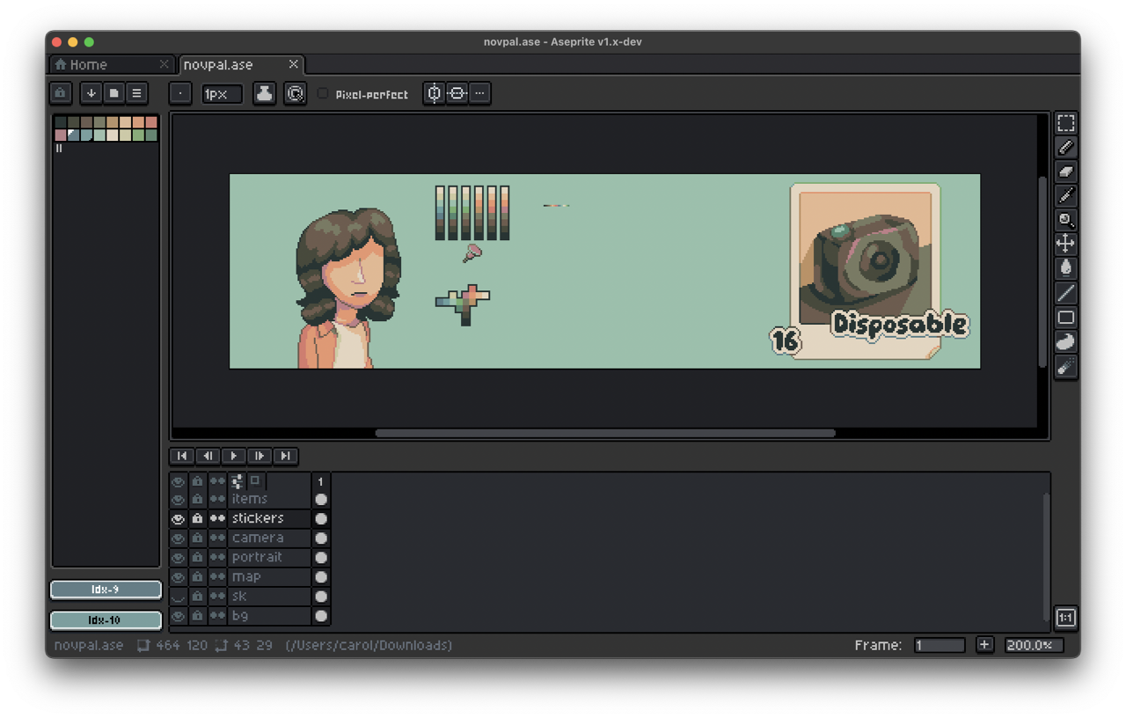The image size is (1126, 718).
Task: Toggle the lock on the stickers layer
Action: (197, 519)
